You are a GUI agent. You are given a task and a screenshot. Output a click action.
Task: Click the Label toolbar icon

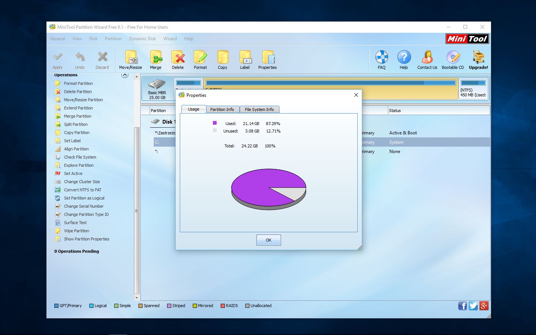click(x=245, y=57)
